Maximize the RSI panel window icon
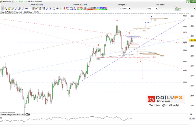This screenshot has height=125, width=196. click(27, 114)
